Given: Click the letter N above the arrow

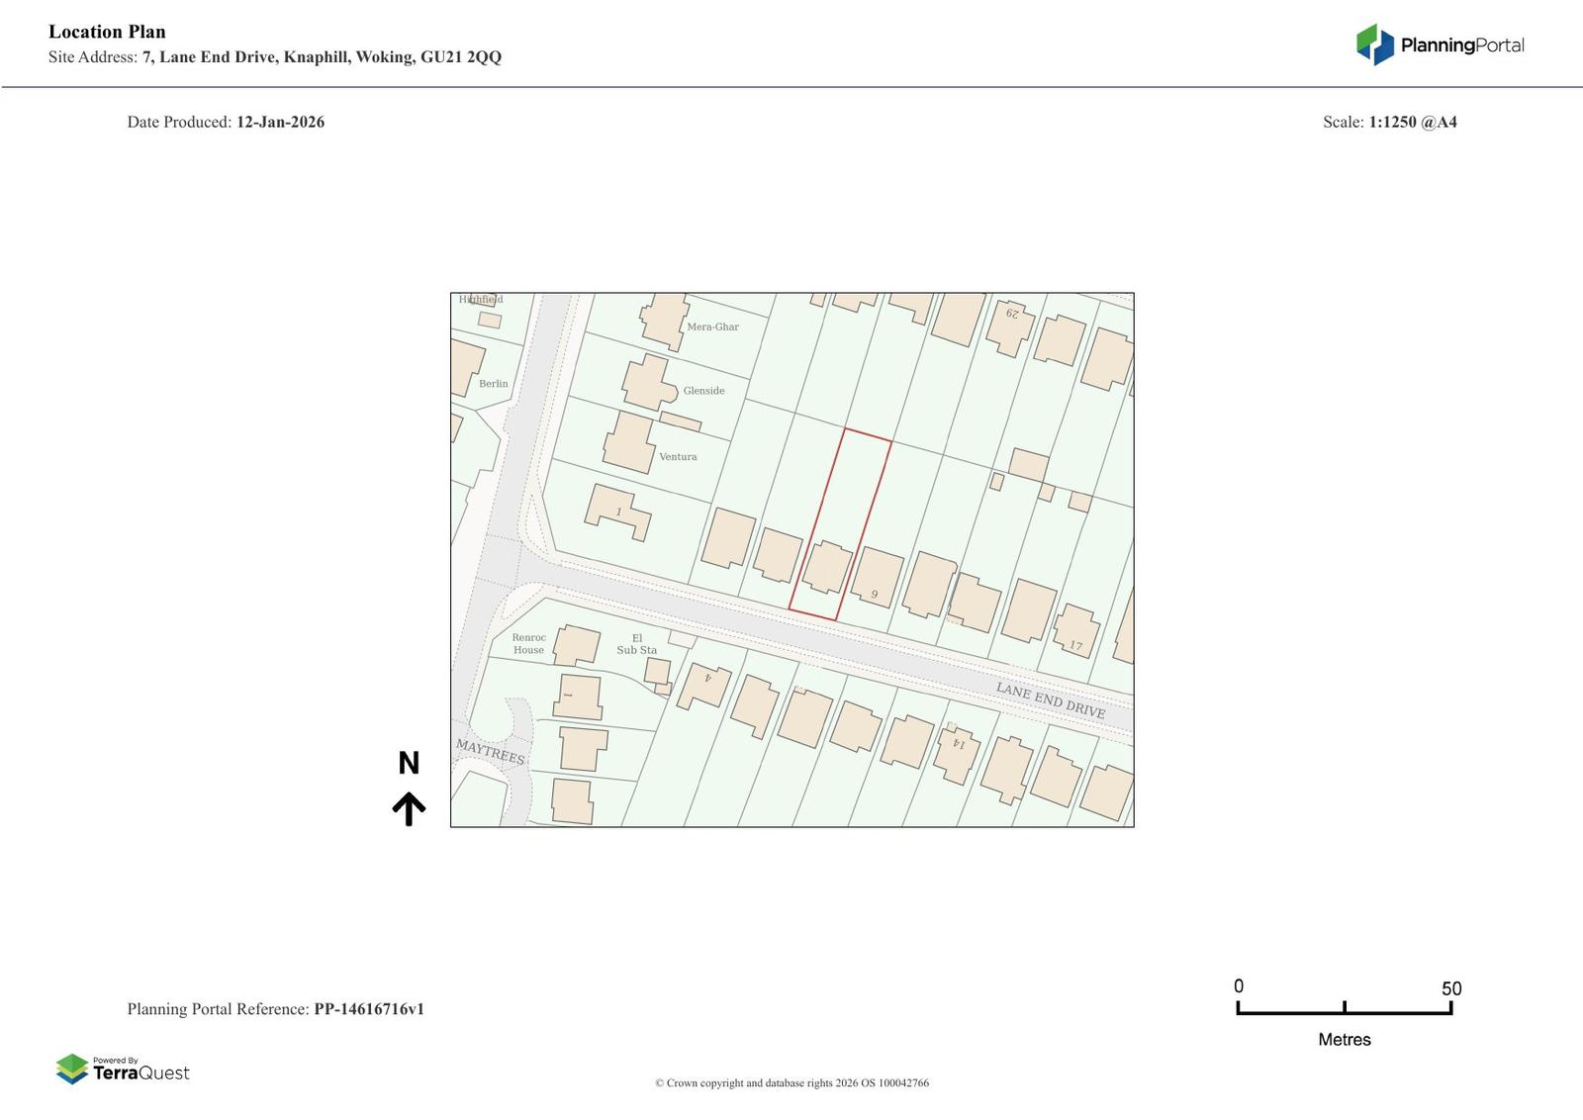Looking at the screenshot, I should 409,763.
